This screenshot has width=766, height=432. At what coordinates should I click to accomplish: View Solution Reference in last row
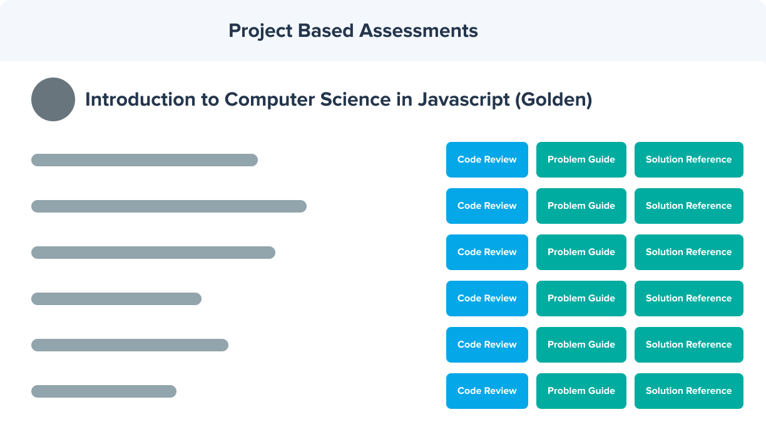click(689, 391)
